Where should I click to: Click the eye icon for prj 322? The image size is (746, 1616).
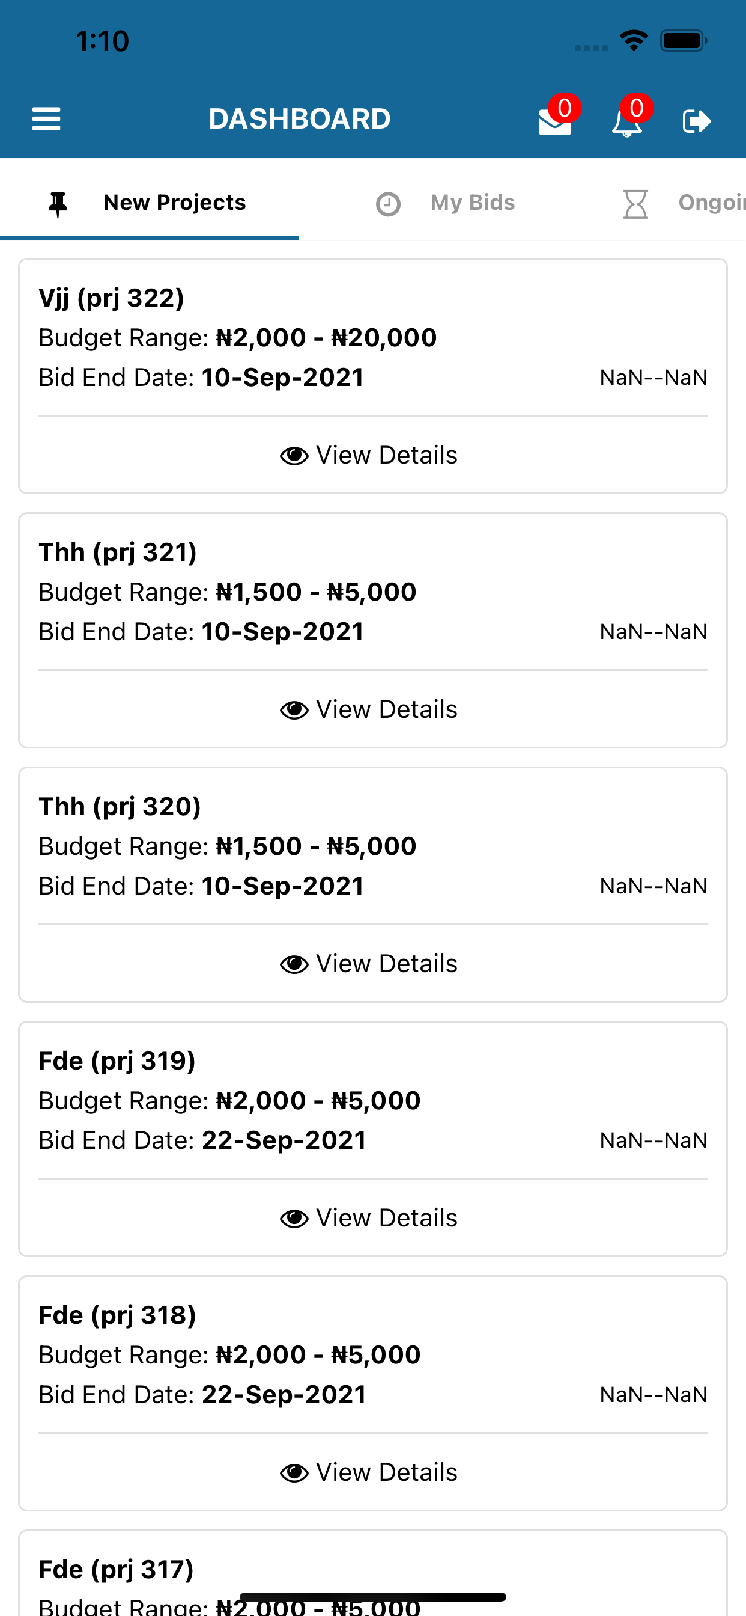pos(294,456)
